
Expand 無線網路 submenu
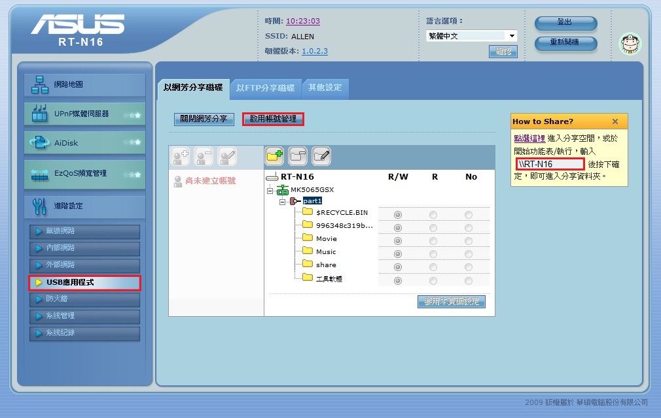coord(84,231)
